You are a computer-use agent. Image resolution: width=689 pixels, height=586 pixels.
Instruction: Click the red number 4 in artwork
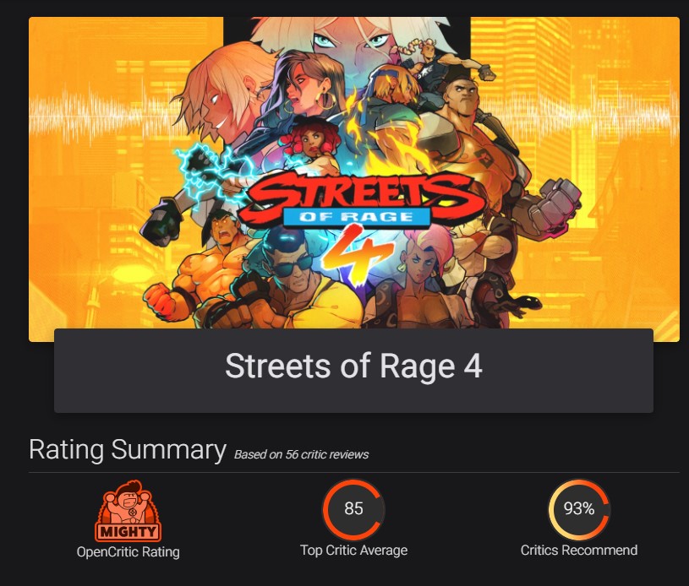point(357,259)
